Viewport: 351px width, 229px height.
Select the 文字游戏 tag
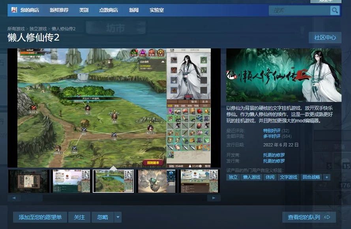(289, 177)
